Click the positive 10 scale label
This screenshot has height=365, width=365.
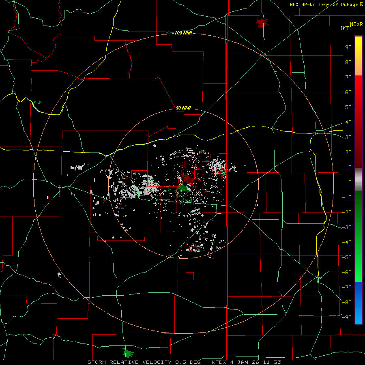348,167
